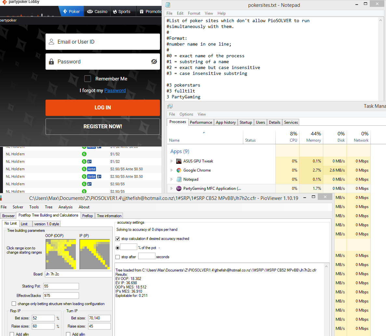Open PioViewer Analysis menu
This screenshot has height=336, width=386.
click(65, 207)
